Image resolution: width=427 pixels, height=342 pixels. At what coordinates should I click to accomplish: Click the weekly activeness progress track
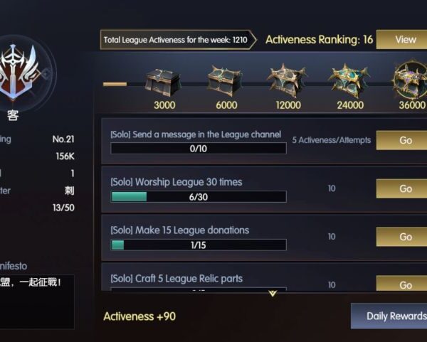pos(115,84)
